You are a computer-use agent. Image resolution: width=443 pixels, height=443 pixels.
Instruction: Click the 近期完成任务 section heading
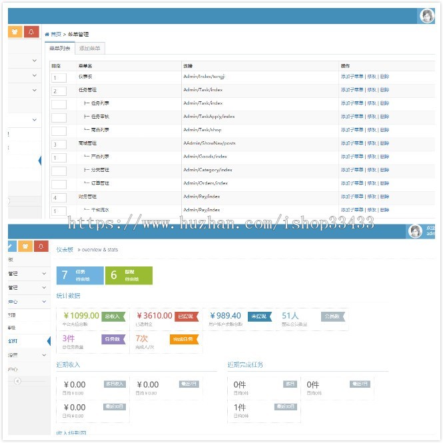tap(245, 365)
